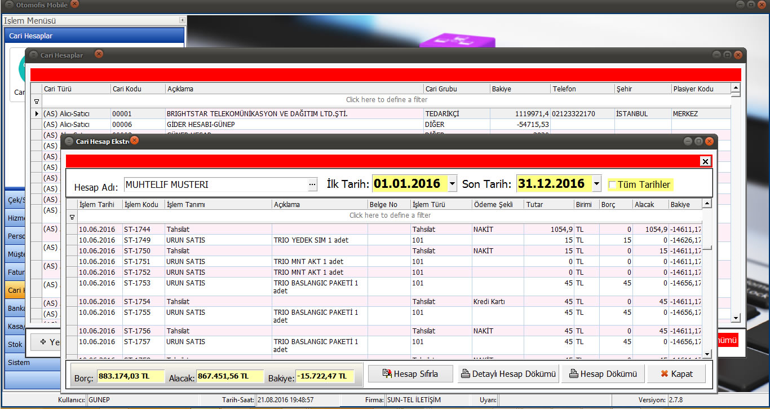This screenshot has height=409, width=770.
Task: Click the GUNEP user field in status bar
Action: pos(143,400)
